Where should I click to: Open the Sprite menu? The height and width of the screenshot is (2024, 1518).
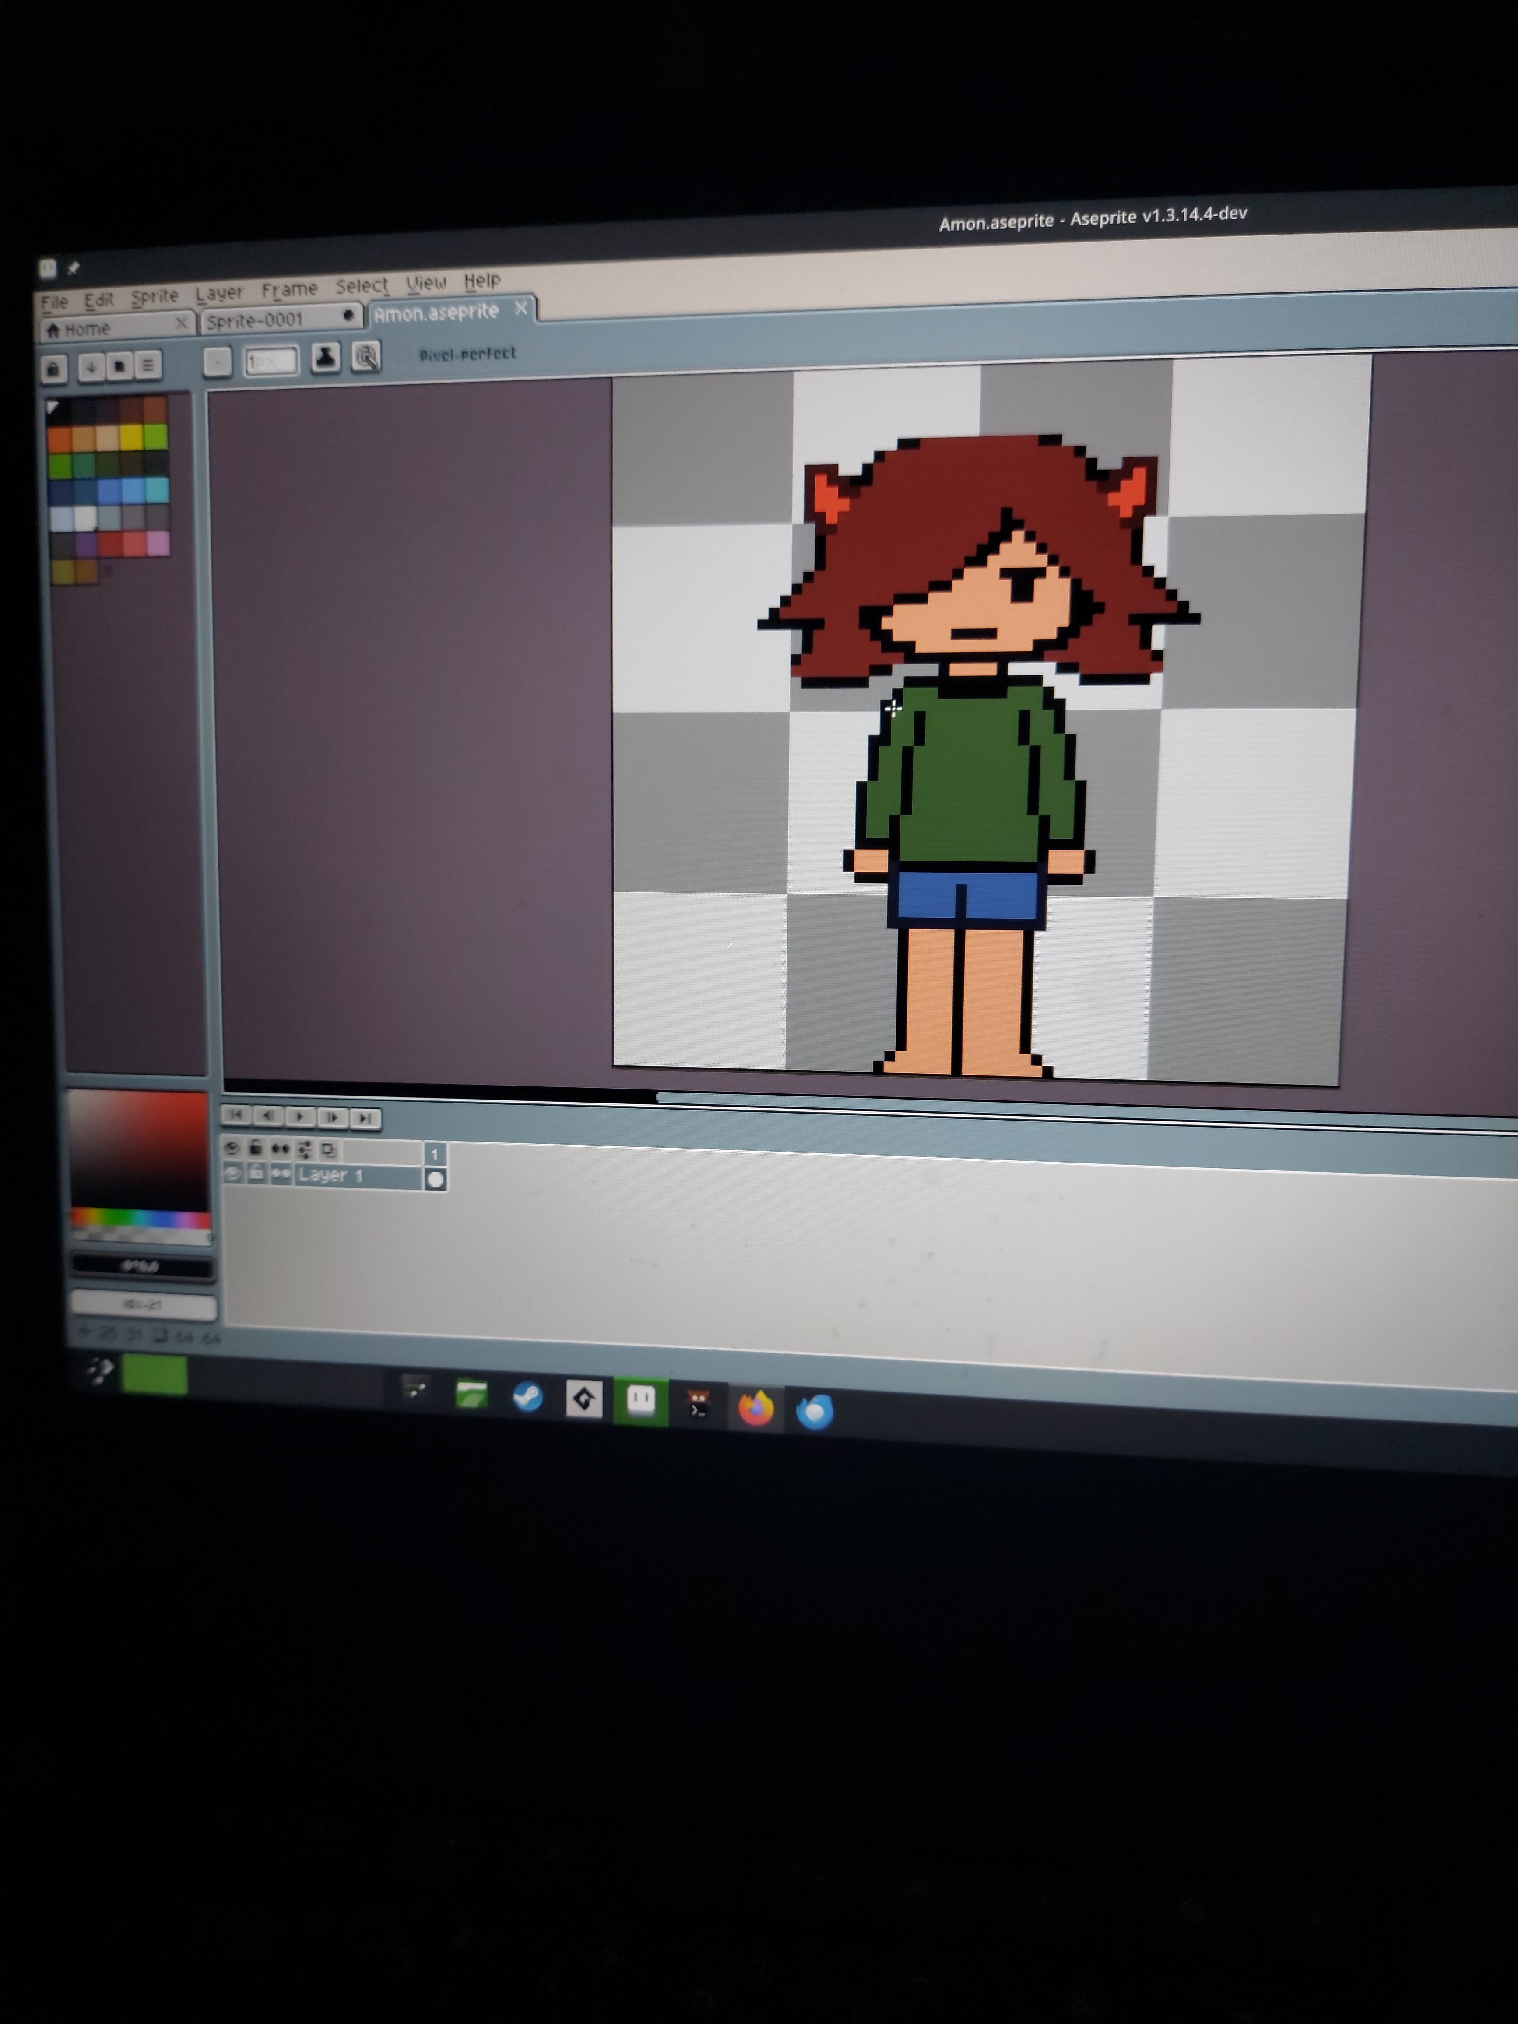pyautogui.click(x=155, y=296)
